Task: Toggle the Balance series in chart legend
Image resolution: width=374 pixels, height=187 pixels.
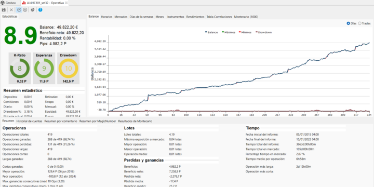Action: 211,32
